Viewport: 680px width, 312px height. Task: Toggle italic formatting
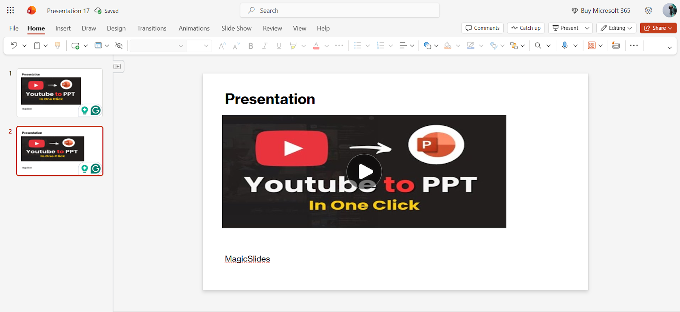tap(265, 45)
